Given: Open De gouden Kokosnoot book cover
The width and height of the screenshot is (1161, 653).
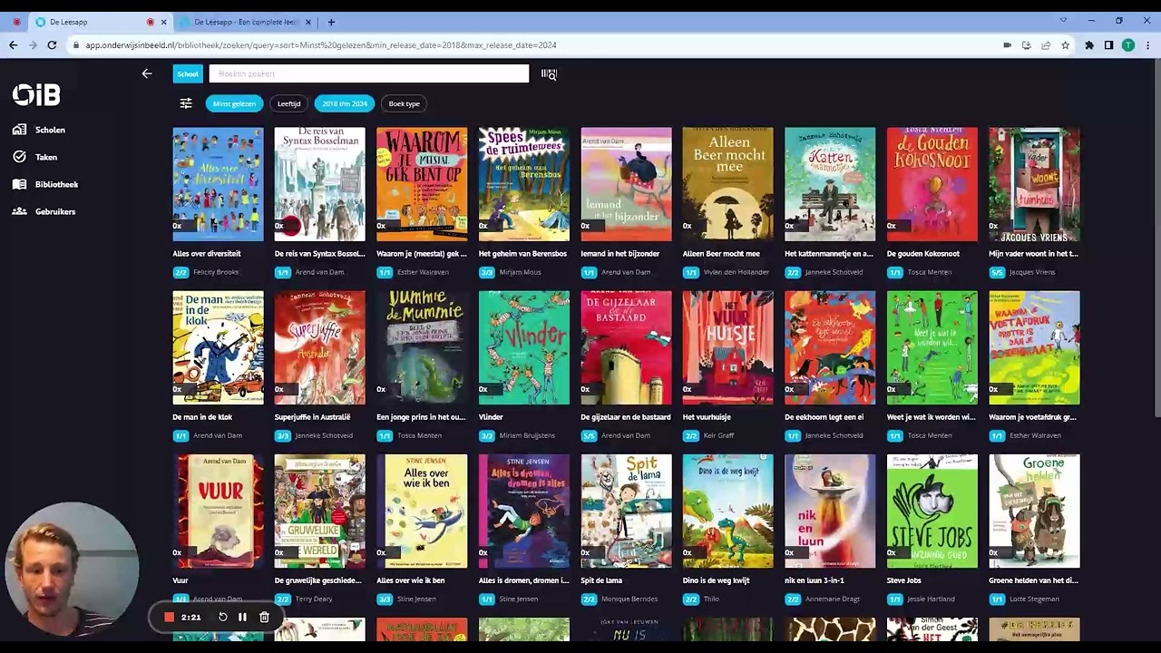Looking at the screenshot, I should click(x=932, y=184).
